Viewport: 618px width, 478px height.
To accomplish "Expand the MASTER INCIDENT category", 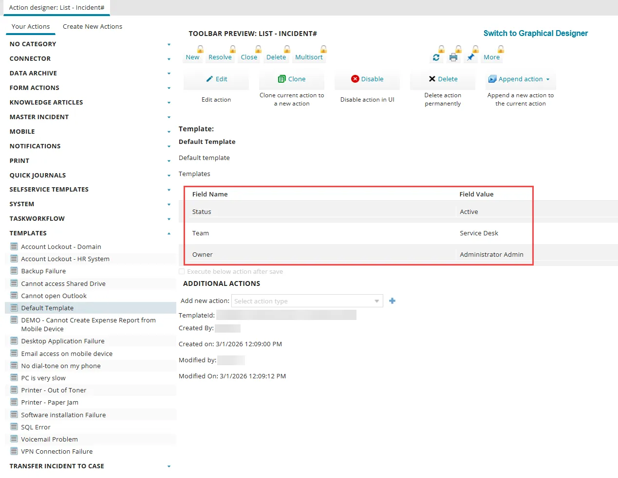I will pos(169,117).
